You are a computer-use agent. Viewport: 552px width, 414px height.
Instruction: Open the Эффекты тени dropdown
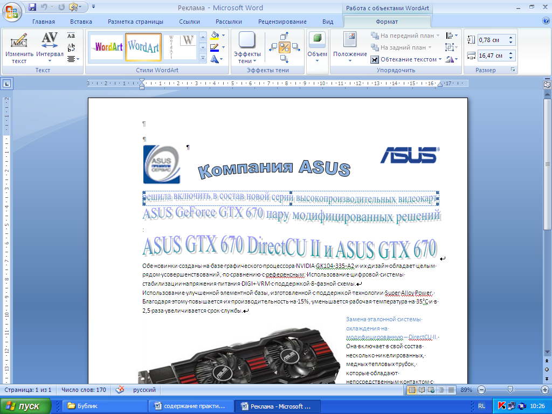click(x=247, y=47)
